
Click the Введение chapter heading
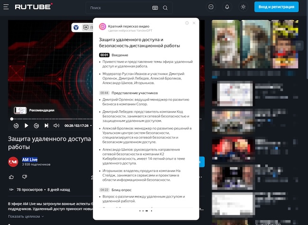120,55
